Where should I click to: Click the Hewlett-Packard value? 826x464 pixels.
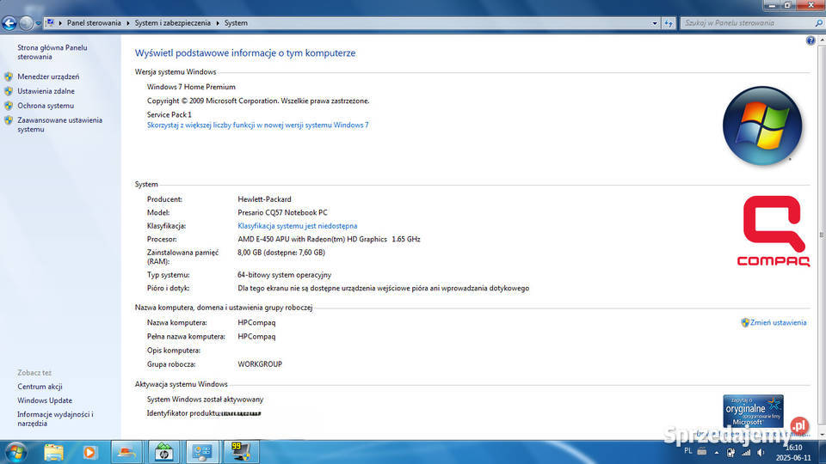coord(264,199)
